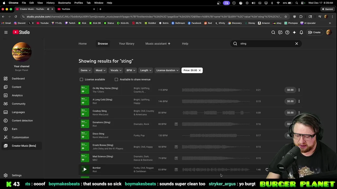Switch to the Browse tab

coord(103,44)
